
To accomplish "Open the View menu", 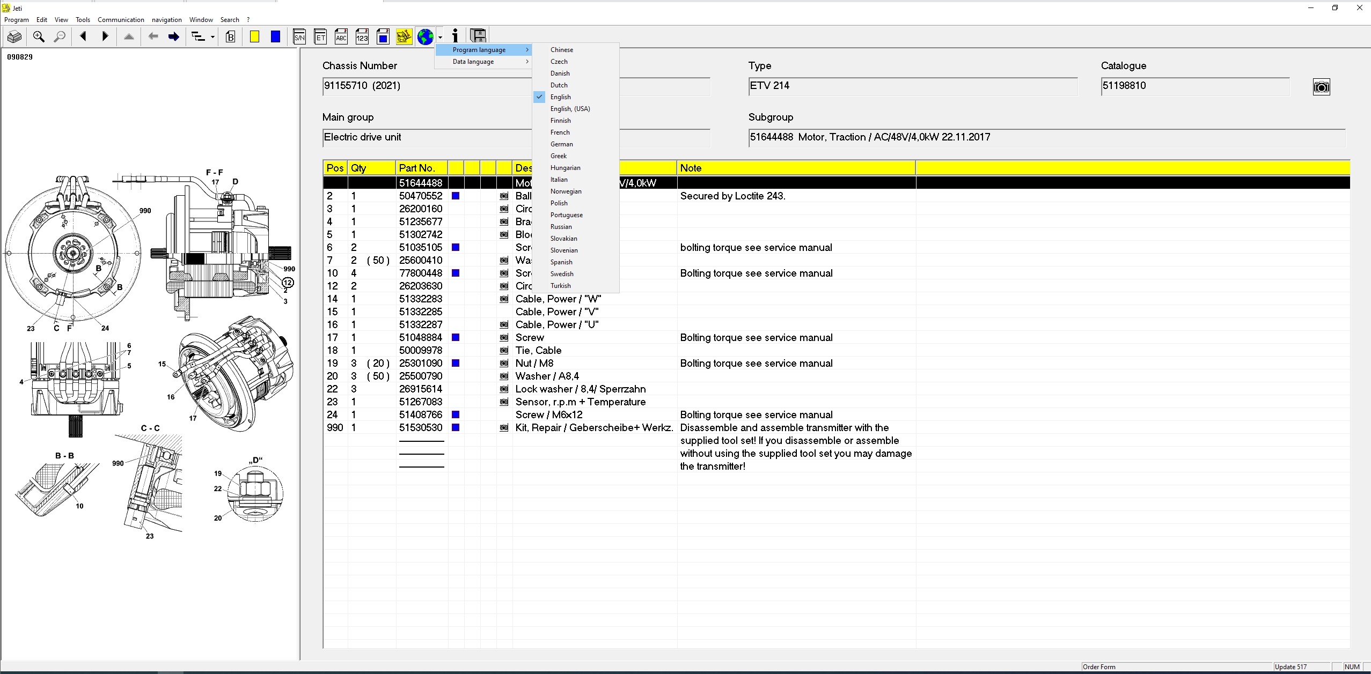I will pyautogui.click(x=61, y=20).
